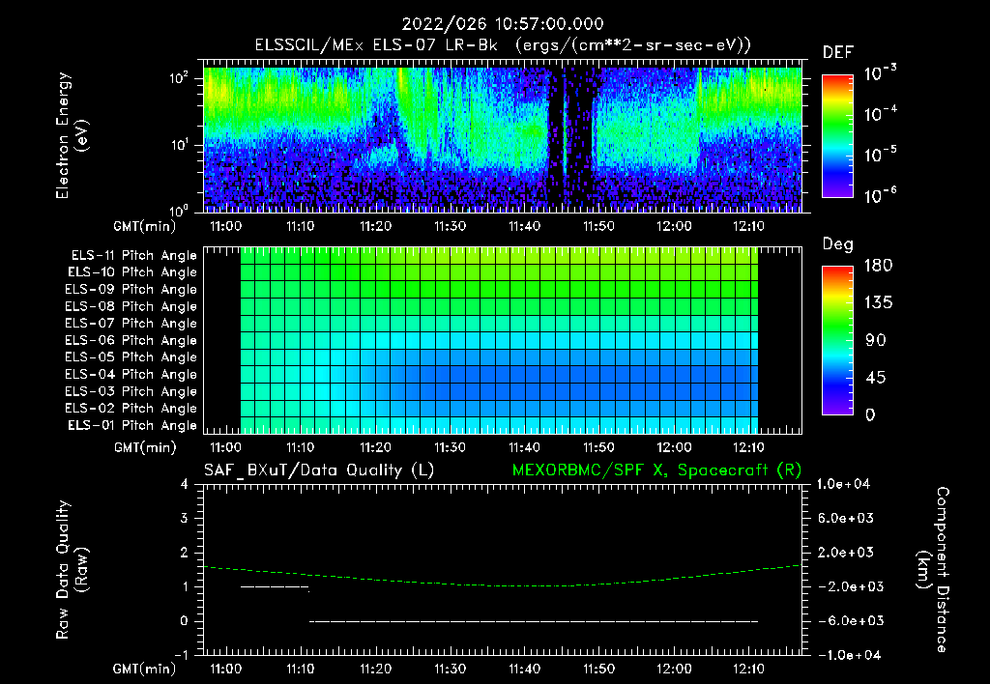Click the Electron Energy (eV) axis label
The image size is (990, 684).
pyautogui.click(x=72, y=135)
